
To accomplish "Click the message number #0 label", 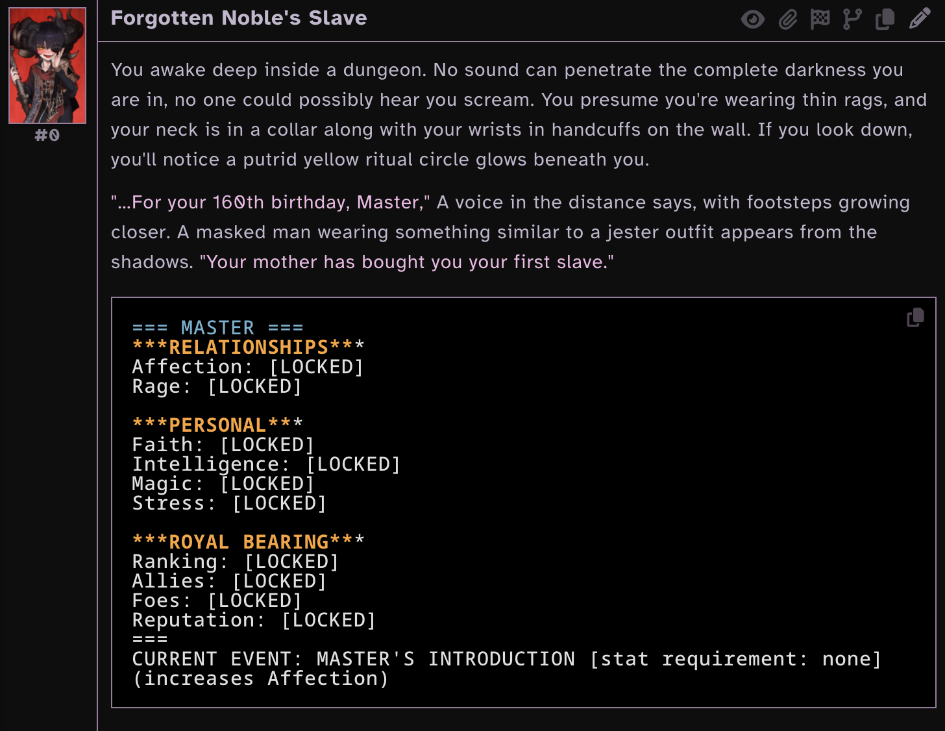I will (x=47, y=135).
